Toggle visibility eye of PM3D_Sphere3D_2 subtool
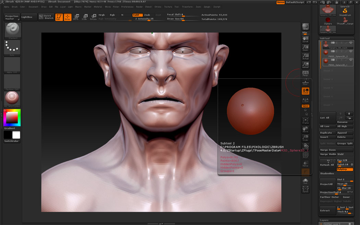Image resolution: width=360 pixels, height=225 pixels. pyautogui.click(x=351, y=51)
